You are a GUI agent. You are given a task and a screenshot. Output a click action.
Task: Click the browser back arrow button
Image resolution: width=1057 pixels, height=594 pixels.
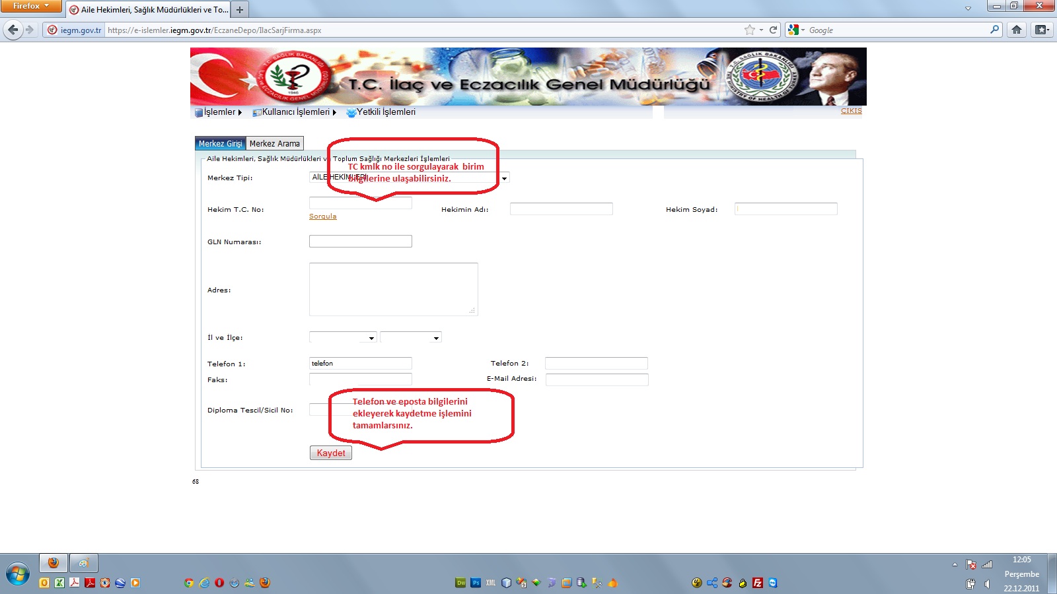[13, 30]
